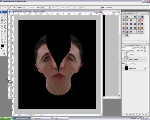The image size is (150, 120).
Task: Select the Styles tab
Action: pos(137,13)
